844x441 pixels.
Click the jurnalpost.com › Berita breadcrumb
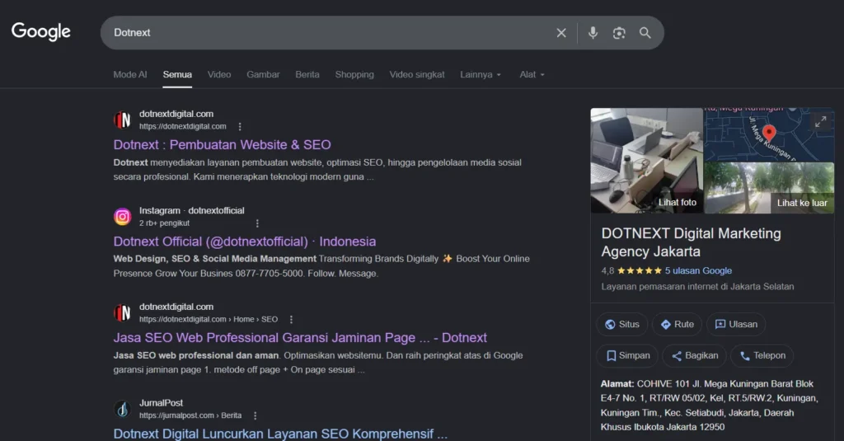click(190, 415)
